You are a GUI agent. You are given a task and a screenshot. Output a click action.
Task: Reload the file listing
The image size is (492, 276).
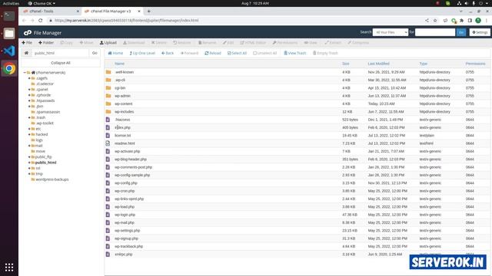[213, 53]
